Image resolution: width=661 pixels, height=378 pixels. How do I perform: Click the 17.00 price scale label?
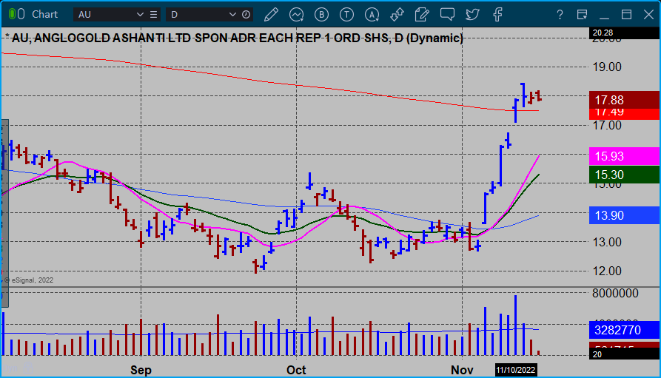[607, 126]
